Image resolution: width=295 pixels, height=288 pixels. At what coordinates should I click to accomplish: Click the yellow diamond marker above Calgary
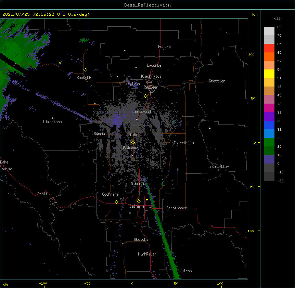pyautogui.click(x=139, y=201)
